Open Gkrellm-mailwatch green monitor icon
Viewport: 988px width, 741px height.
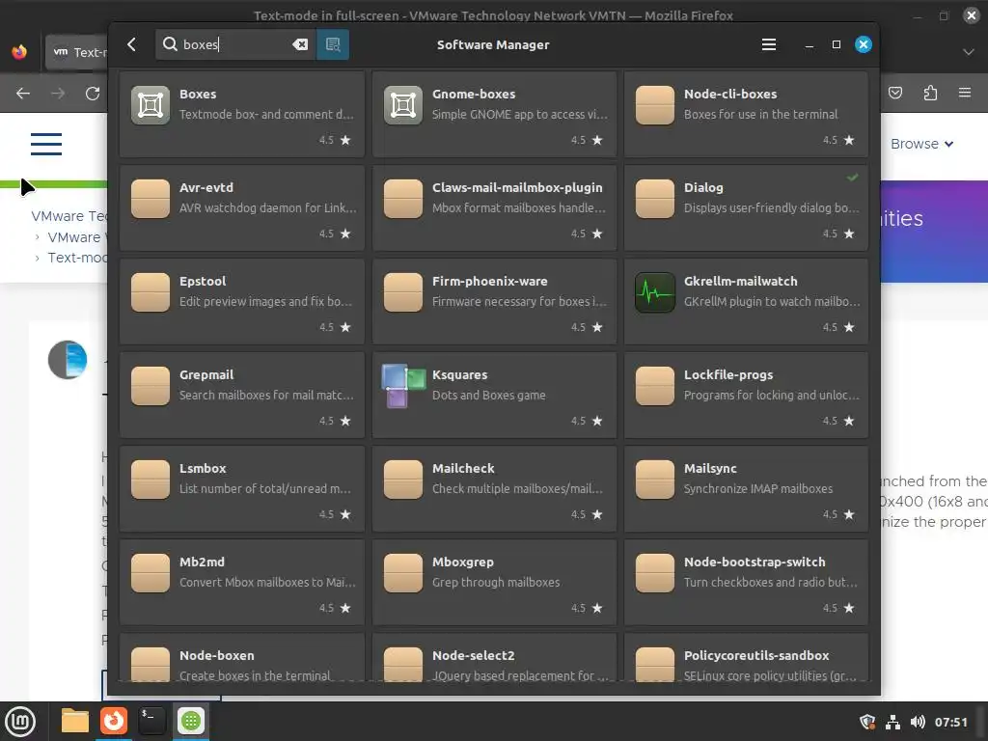click(655, 291)
